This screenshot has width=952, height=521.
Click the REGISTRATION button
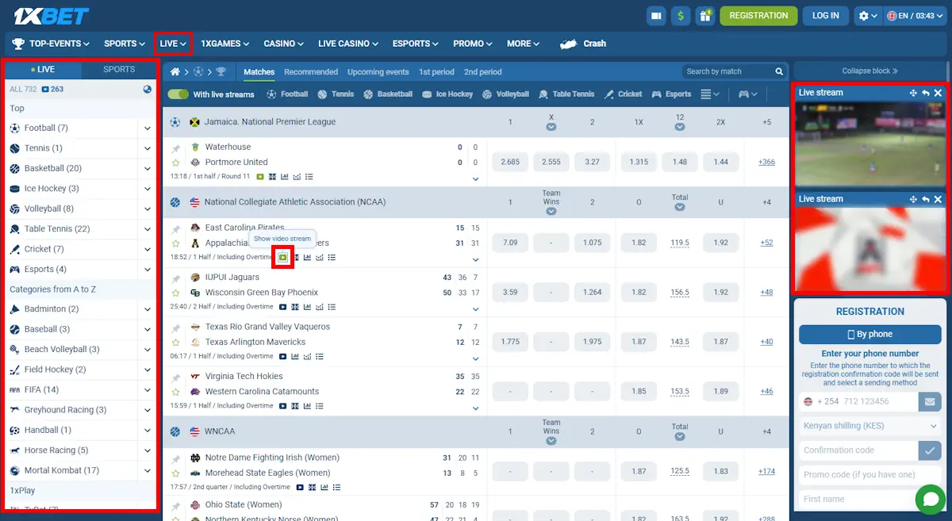(758, 15)
